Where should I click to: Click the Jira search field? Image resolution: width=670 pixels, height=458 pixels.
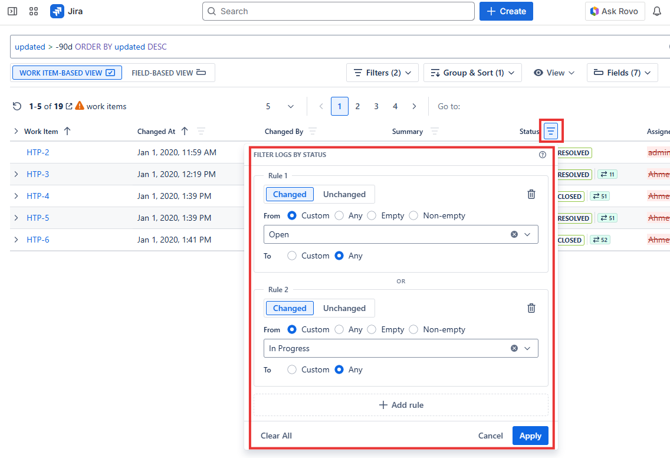(x=338, y=11)
